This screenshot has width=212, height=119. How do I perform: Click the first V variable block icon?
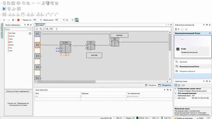10,14
